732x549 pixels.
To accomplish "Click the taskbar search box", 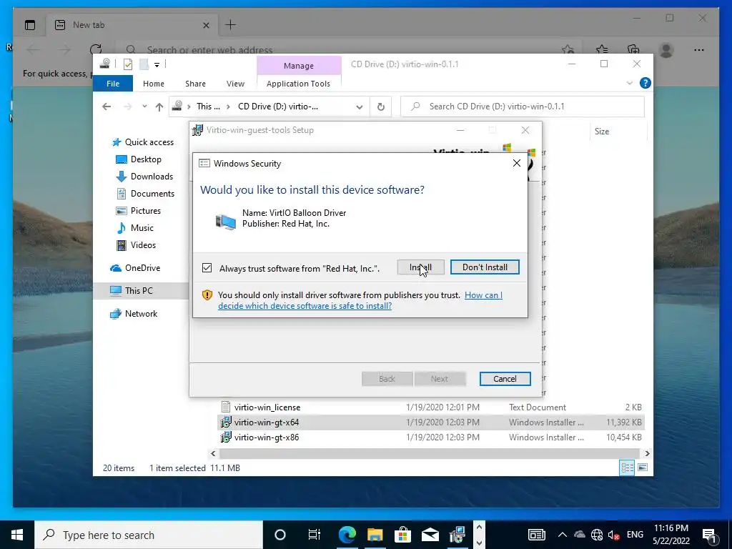I will coord(149,535).
